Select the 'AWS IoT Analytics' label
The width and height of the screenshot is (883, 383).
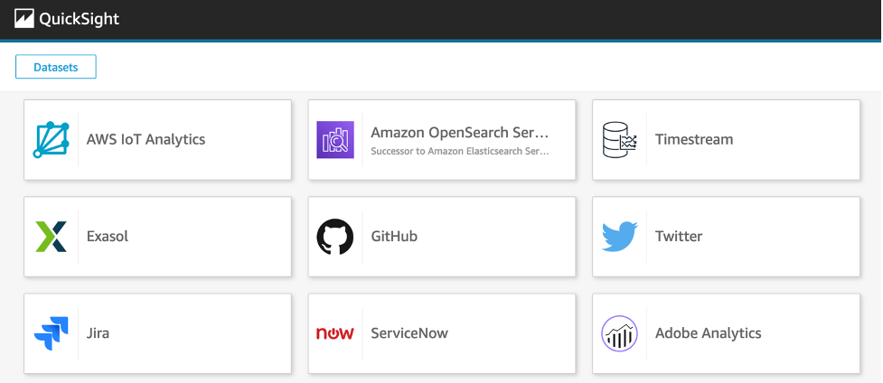pos(146,140)
